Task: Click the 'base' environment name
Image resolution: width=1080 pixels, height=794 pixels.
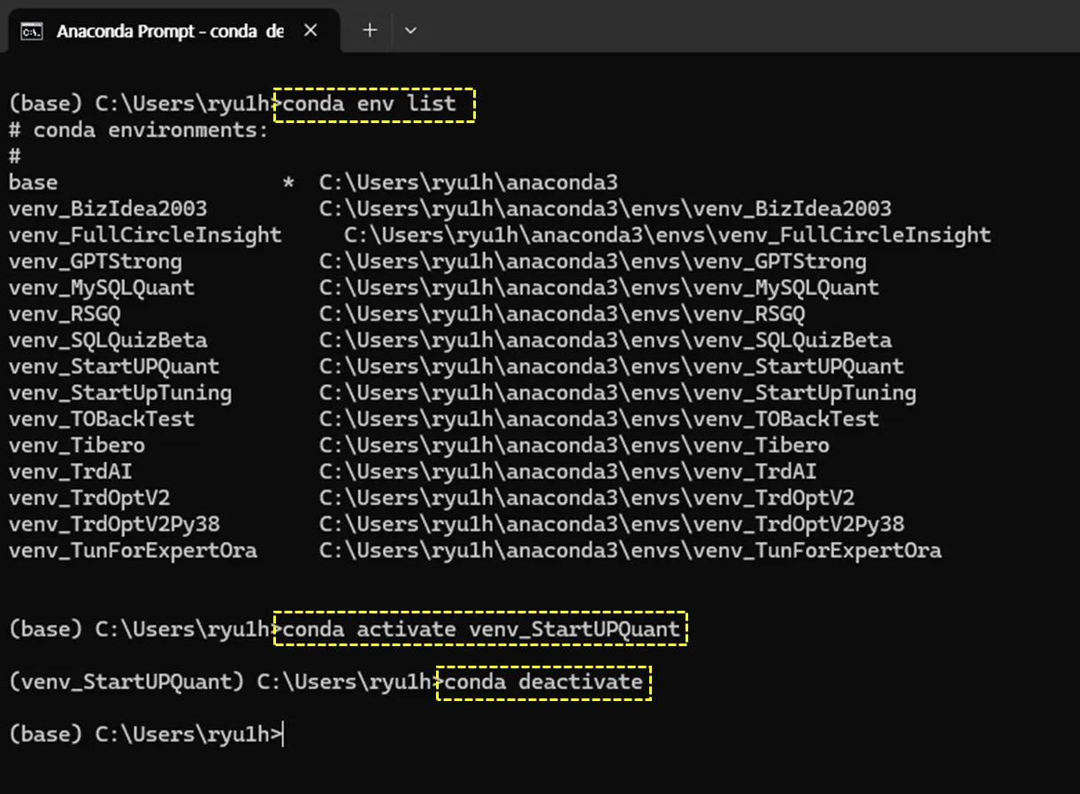Action: (x=34, y=182)
